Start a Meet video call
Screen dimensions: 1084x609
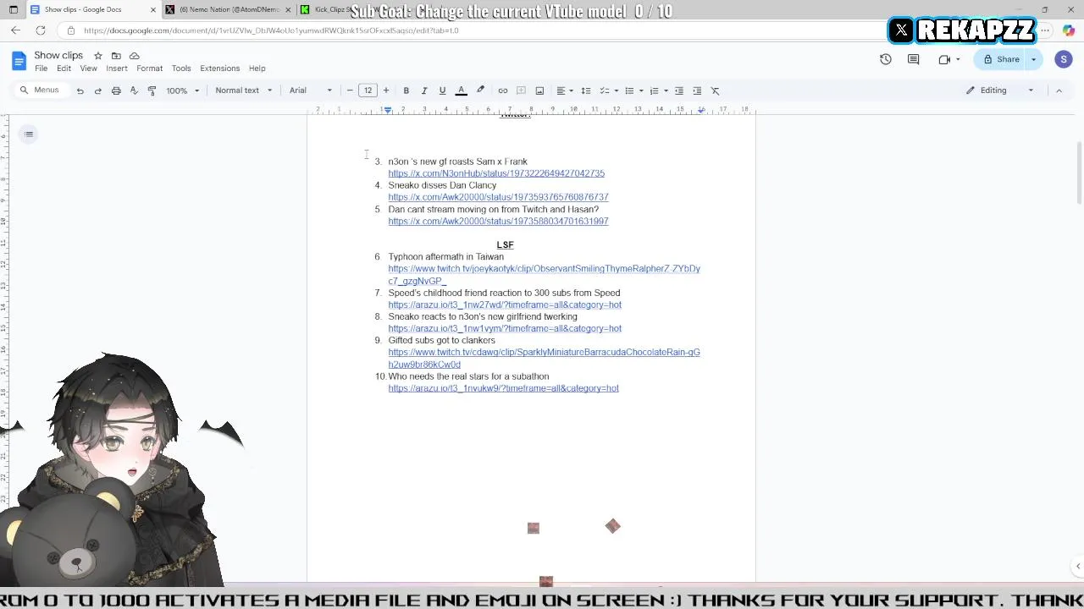point(944,59)
